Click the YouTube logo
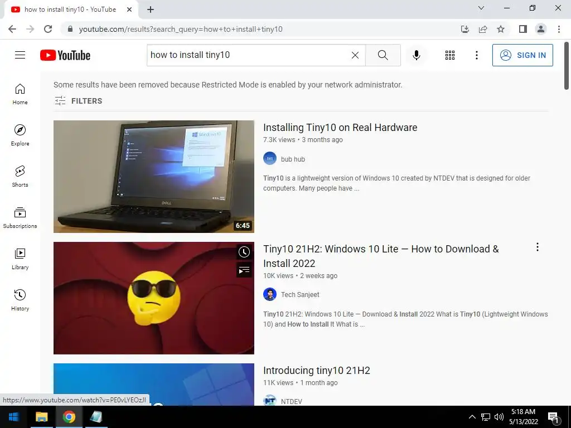The height and width of the screenshot is (428, 571). (65, 55)
